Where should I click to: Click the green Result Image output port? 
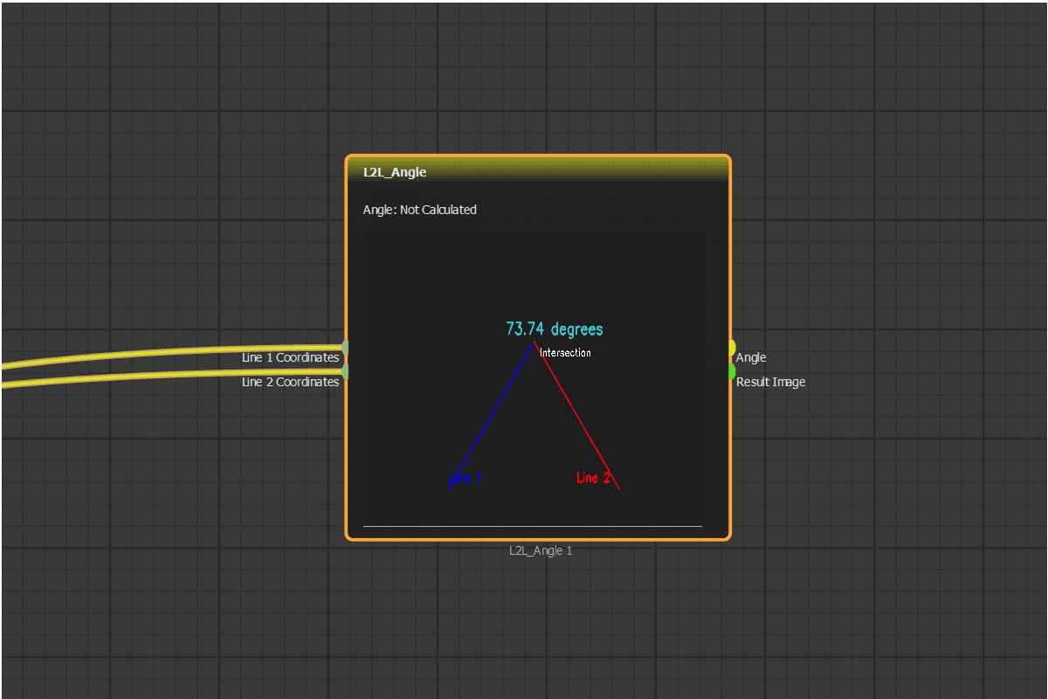point(731,371)
